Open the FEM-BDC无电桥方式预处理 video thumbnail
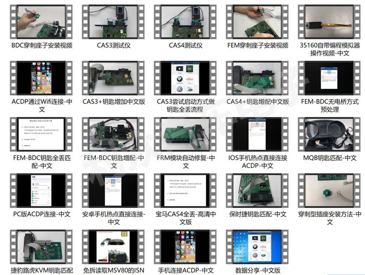The width and height of the screenshot is (365, 275). tap(329, 78)
